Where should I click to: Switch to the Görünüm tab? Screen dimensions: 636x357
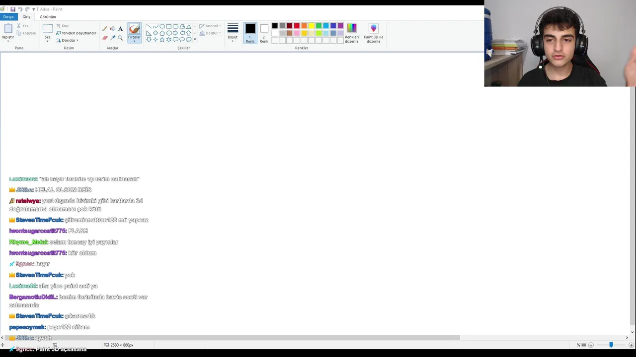click(48, 17)
